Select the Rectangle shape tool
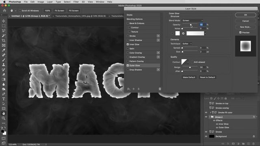The image size is (260, 146). click(4, 109)
